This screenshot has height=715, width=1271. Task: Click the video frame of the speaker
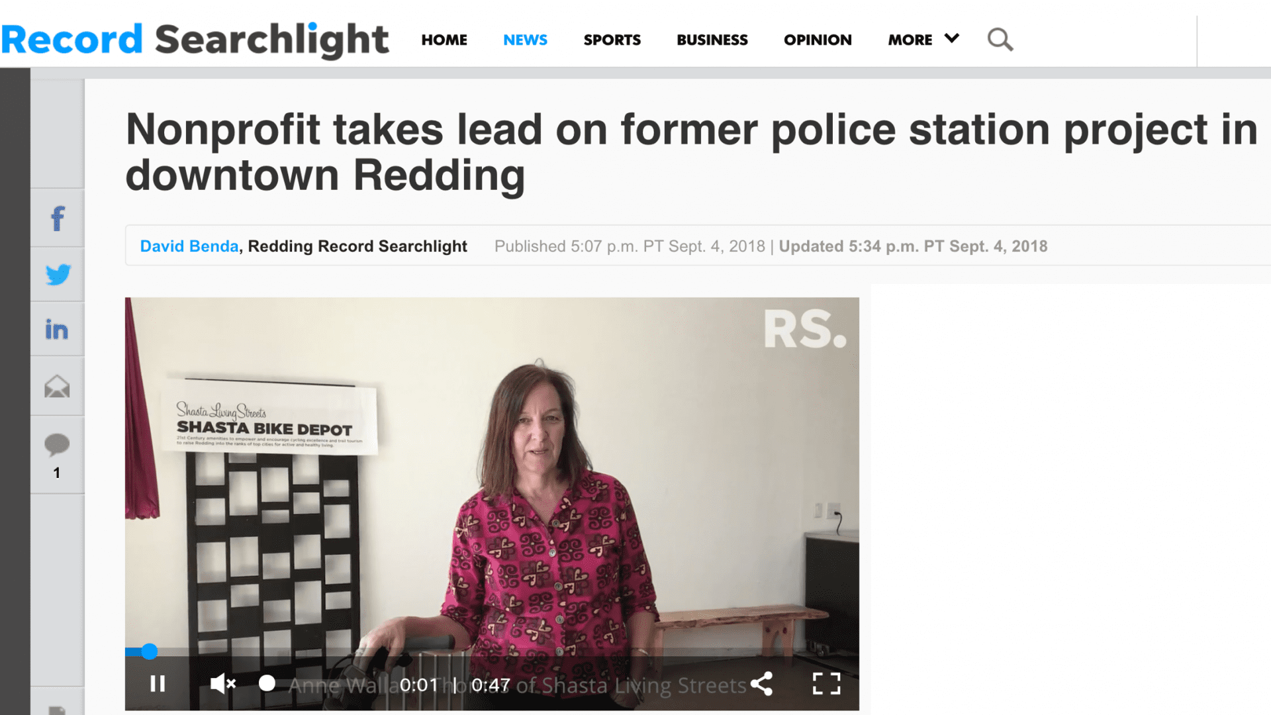click(x=492, y=473)
